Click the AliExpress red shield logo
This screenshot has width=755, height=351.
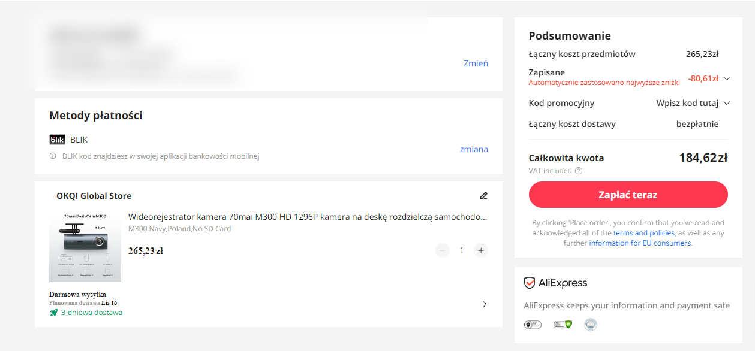(530, 283)
